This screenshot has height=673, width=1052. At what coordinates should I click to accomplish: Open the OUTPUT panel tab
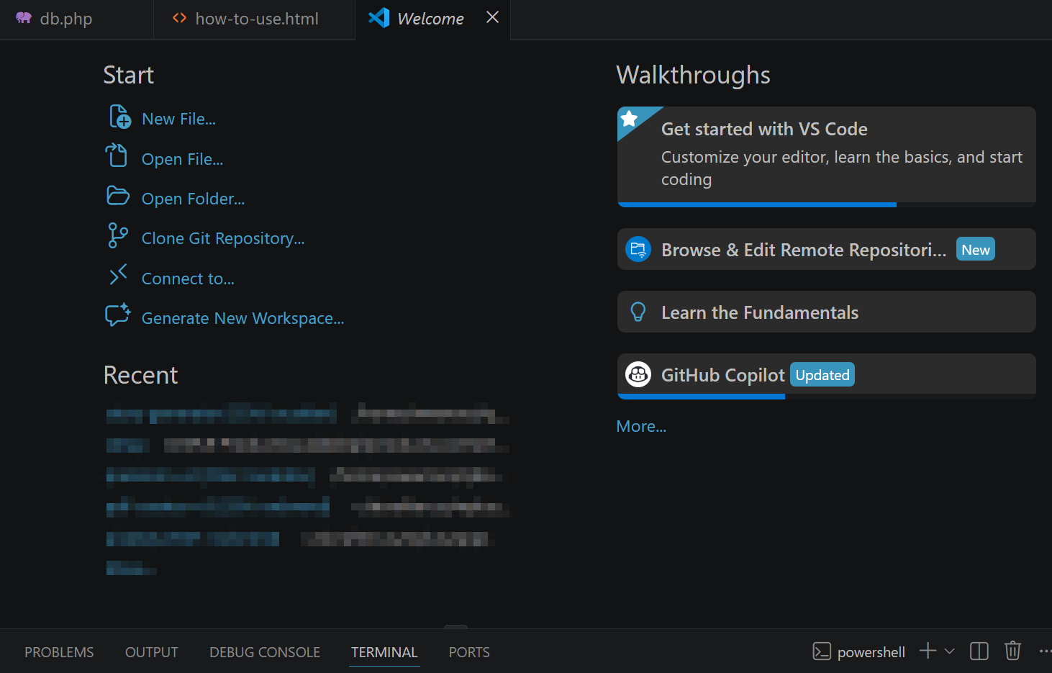152,652
